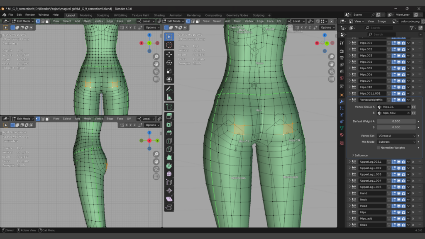Pick the Annotate pencil tool
The height and width of the screenshot is (239, 425).
point(169,89)
